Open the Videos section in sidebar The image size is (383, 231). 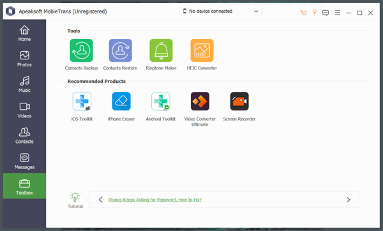click(24, 110)
